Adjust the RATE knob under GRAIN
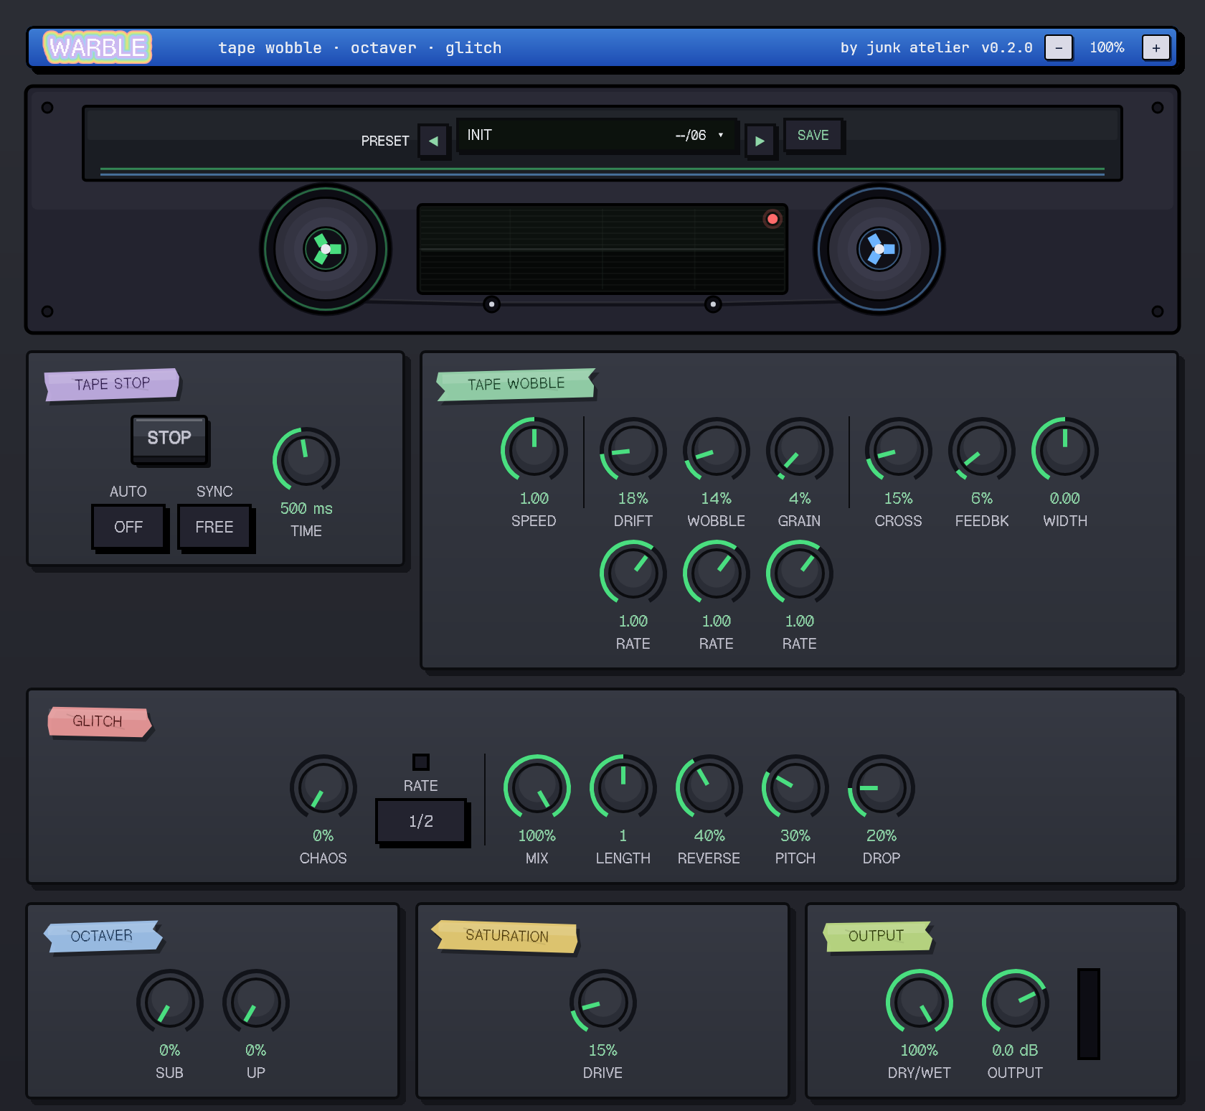Image resolution: width=1205 pixels, height=1111 pixels. (x=800, y=573)
